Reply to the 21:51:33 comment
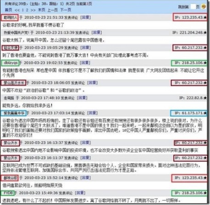210x205 pixels. [x=86, y=17]
